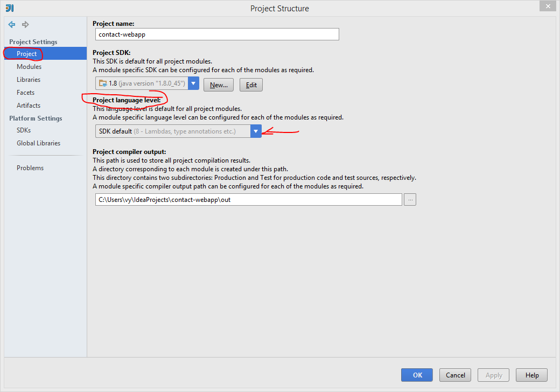560x392 pixels.
Task: Click the compiler output path field
Action: [x=249, y=200]
